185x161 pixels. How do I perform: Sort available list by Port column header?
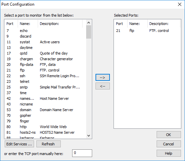coord(11,24)
